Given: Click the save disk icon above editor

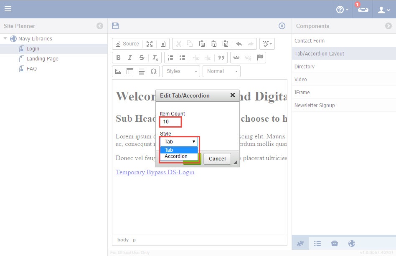Looking at the screenshot, I should coord(115,26).
